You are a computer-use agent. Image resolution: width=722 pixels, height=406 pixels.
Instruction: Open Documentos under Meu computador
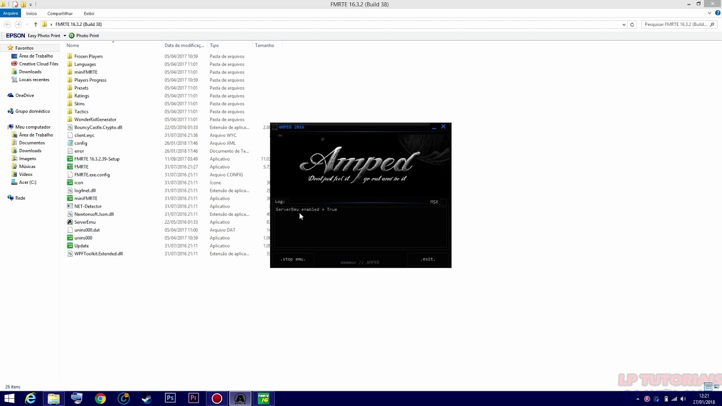(x=28, y=143)
